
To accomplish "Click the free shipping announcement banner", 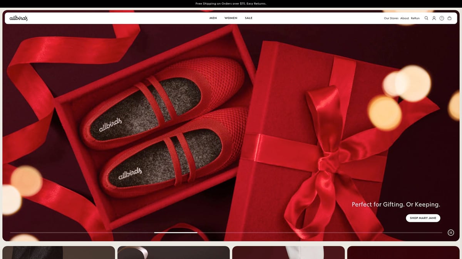I will (231, 3).
